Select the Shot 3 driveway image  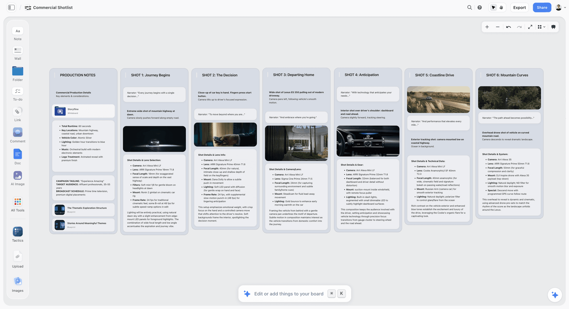[x=296, y=143]
